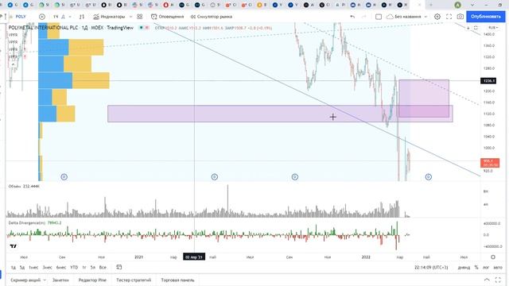
Task: Select the 1д date range
Action: click(14, 268)
